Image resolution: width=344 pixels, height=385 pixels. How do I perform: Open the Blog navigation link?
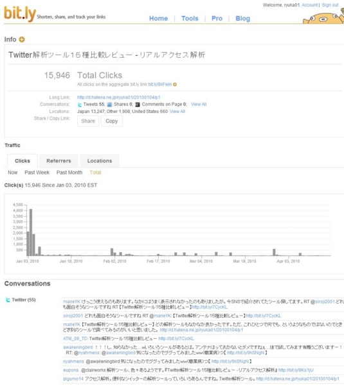[x=242, y=19]
